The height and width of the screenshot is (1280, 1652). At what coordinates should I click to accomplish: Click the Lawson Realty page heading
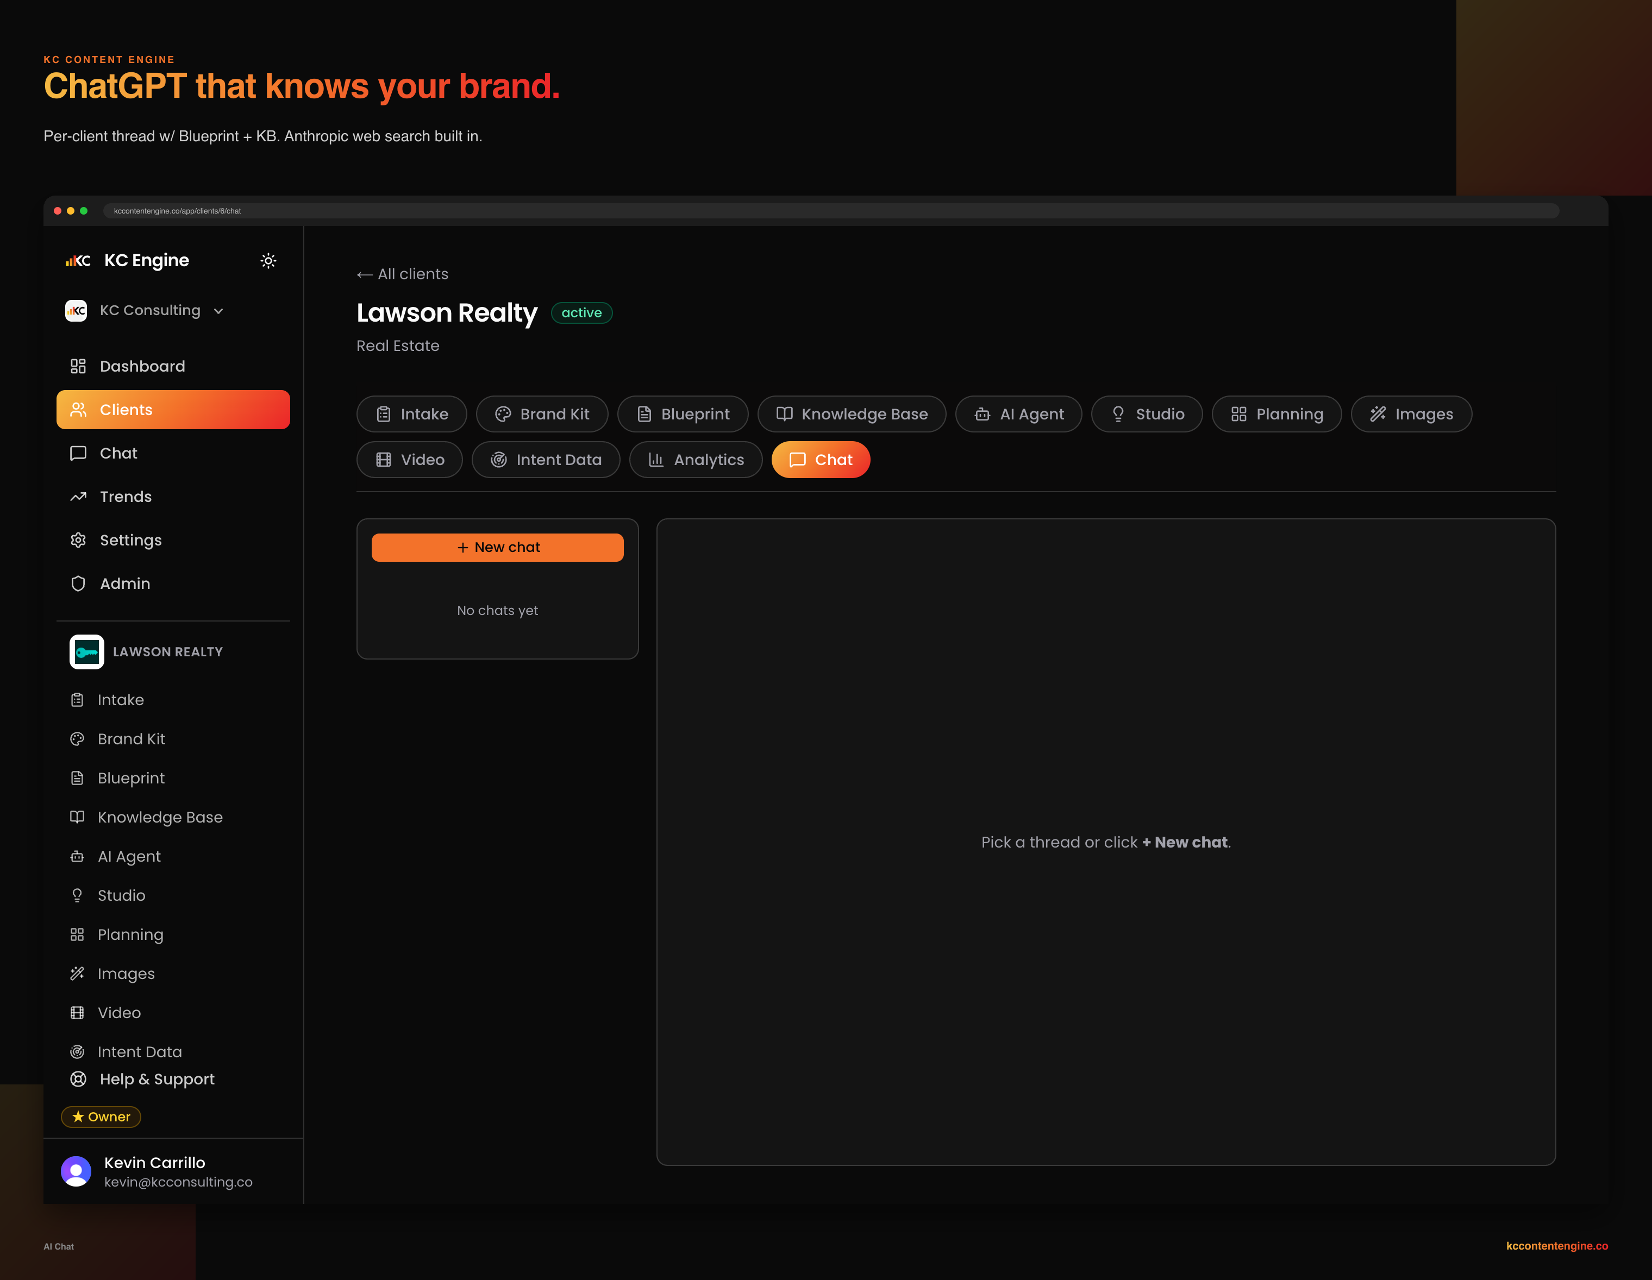pos(447,313)
